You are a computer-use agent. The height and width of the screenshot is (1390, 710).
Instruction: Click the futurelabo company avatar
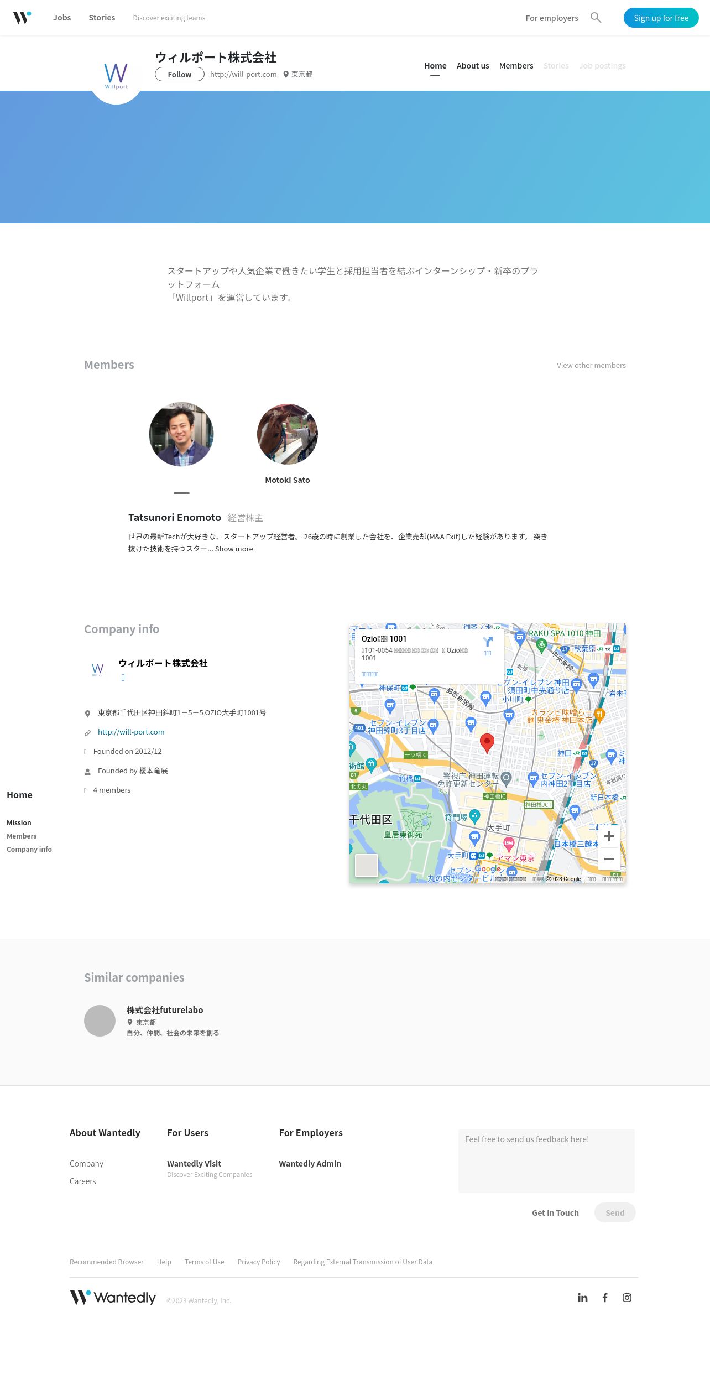pos(100,1021)
